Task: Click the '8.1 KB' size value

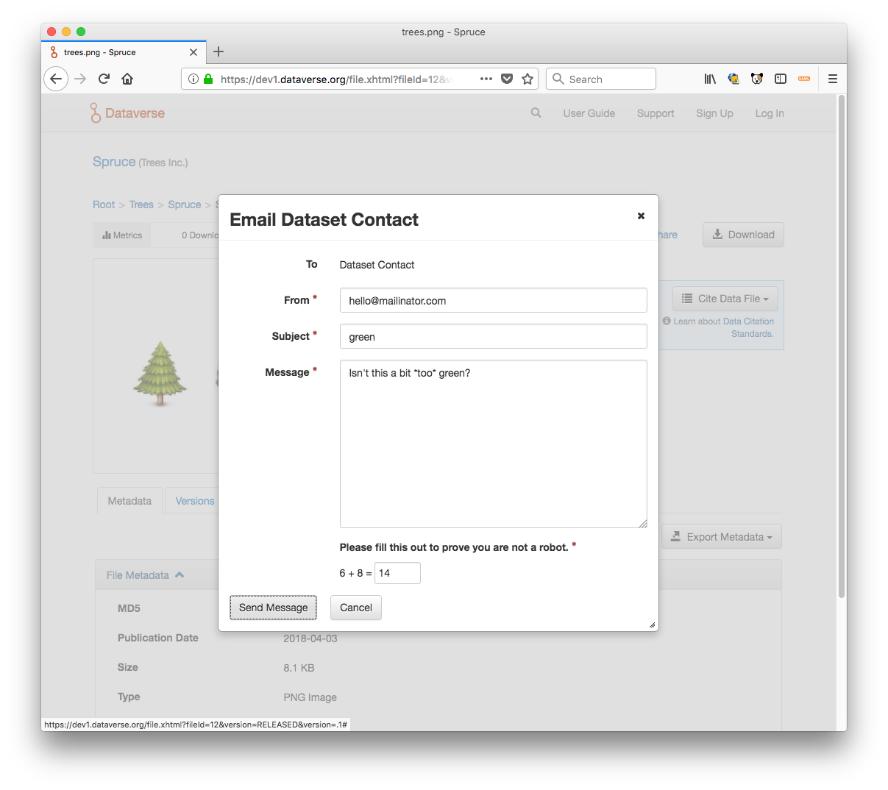Action: (x=299, y=668)
